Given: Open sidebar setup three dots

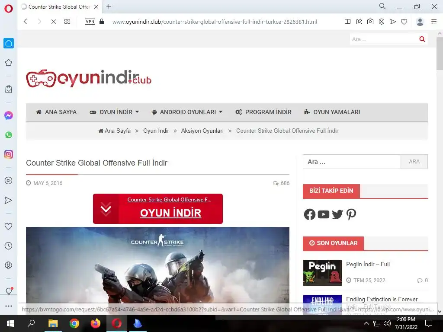Looking at the screenshot, I should click(9, 306).
